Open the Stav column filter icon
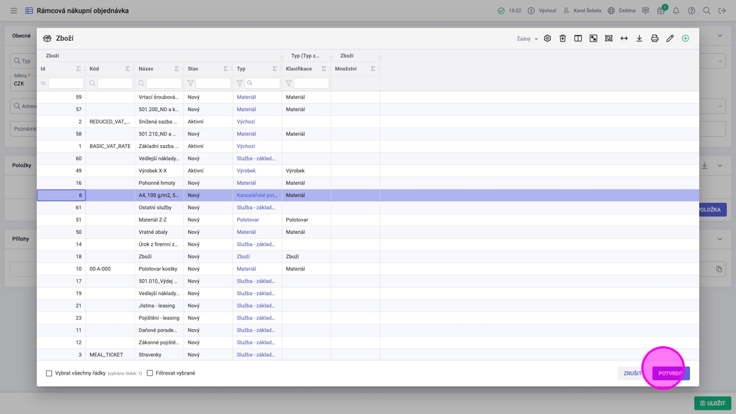 pos(191,83)
